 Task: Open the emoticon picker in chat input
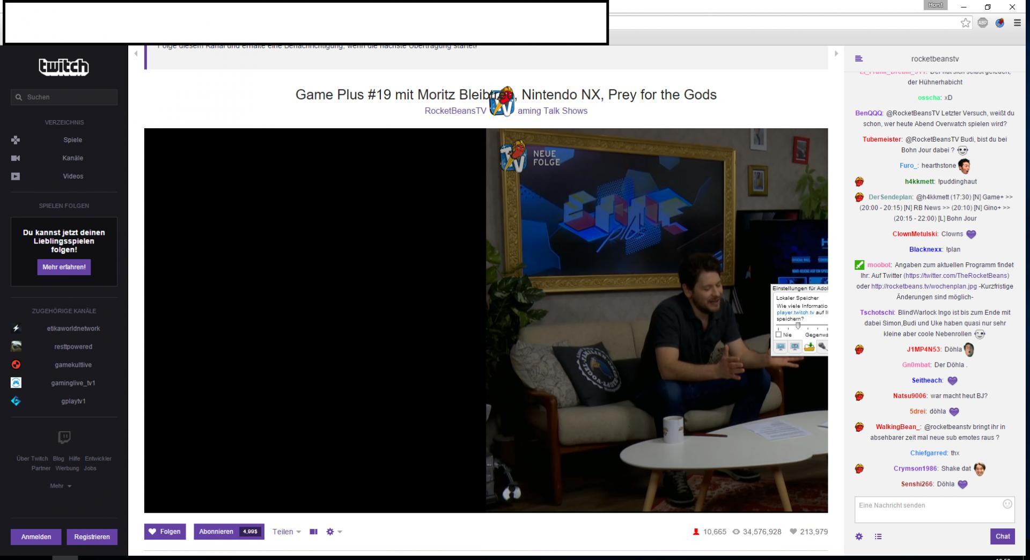point(1007,504)
